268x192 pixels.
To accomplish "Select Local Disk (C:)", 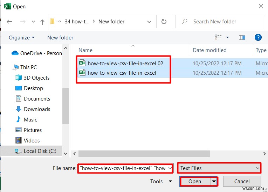I will tap(40, 151).
